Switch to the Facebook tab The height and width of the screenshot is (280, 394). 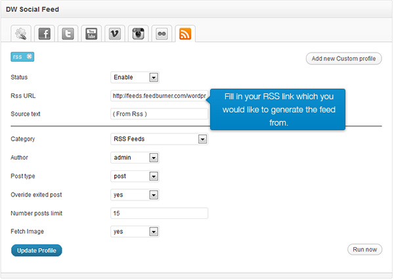click(45, 34)
